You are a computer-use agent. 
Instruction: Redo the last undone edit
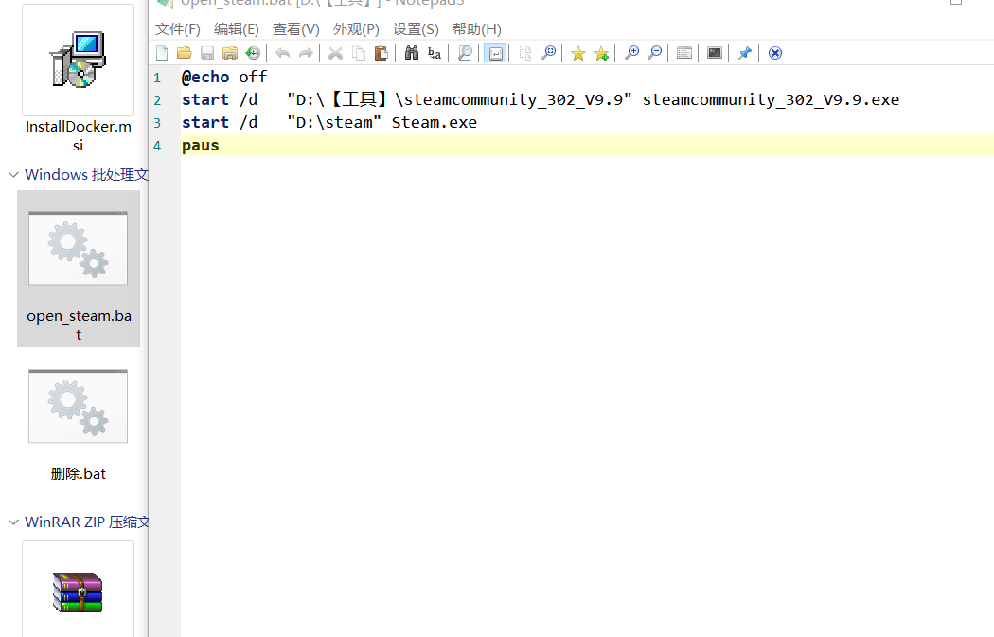(x=306, y=53)
